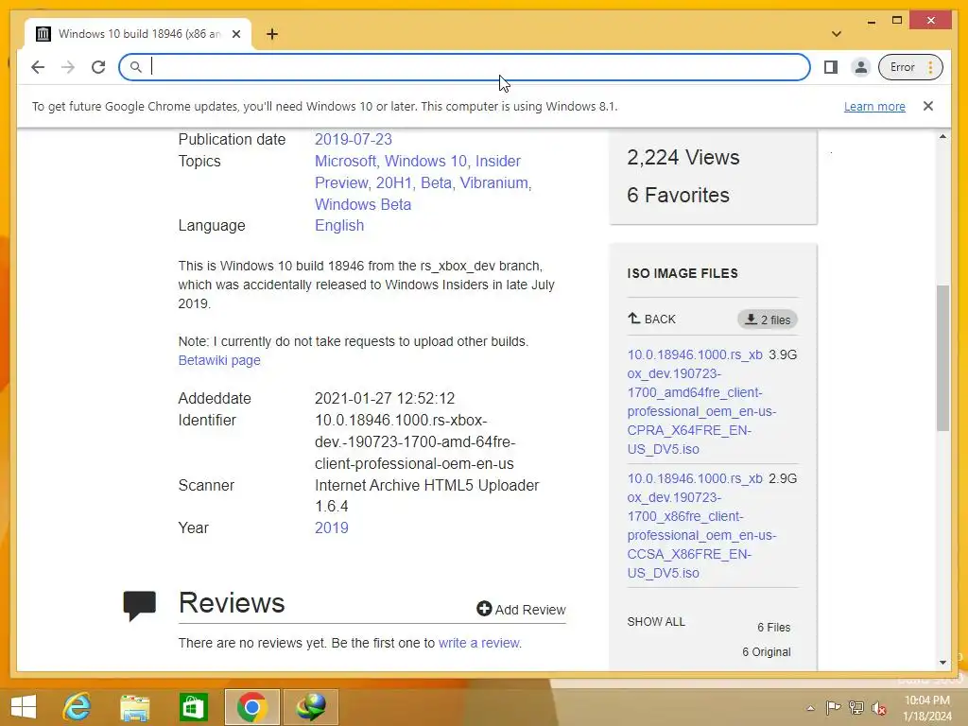Close the Windows 10 build 18946 tab
968x726 pixels.
point(235,34)
